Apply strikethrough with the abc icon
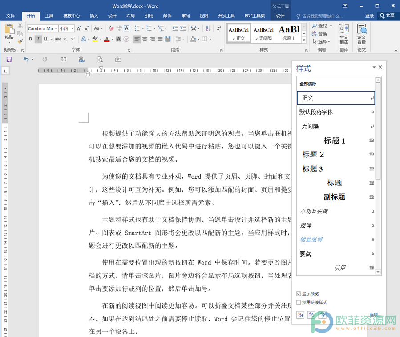 coord(58,39)
